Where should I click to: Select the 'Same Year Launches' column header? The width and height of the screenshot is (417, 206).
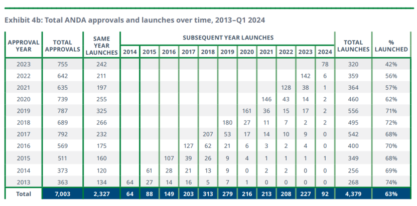(x=101, y=46)
